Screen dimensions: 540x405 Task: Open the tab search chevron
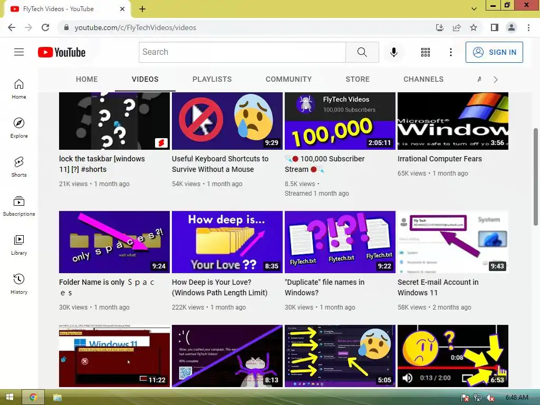click(x=474, y=9)
